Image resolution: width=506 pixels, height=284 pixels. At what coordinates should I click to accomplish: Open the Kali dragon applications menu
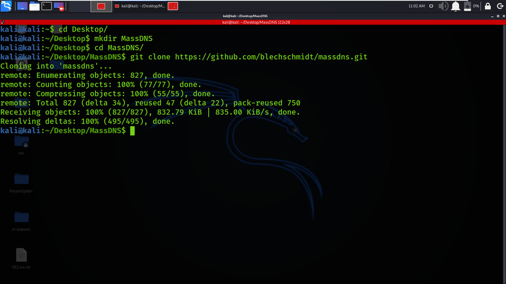pyautogui.click(x=6, y=6)
